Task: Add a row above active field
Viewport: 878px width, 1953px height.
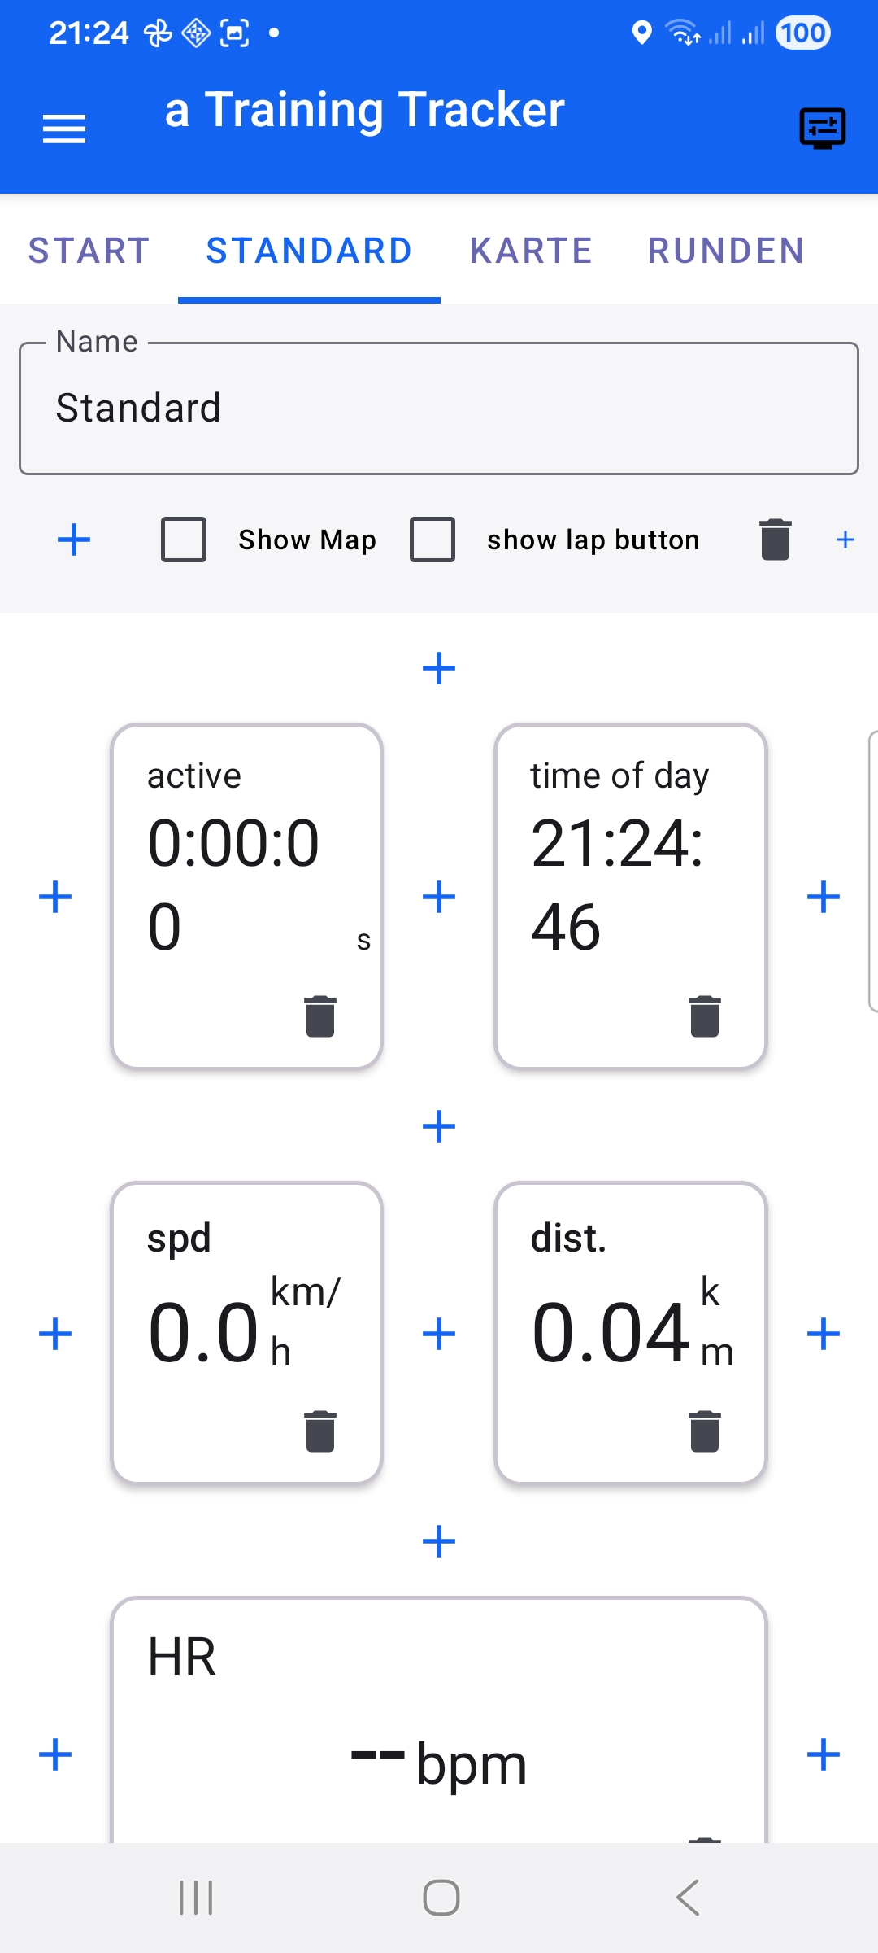Action: pos(439,668)
